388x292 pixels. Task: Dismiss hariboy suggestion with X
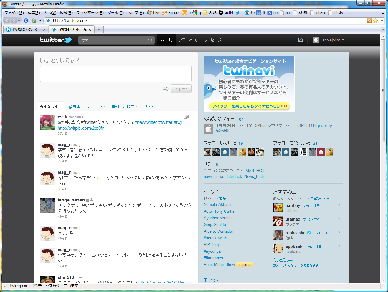[x=339, y=205]
